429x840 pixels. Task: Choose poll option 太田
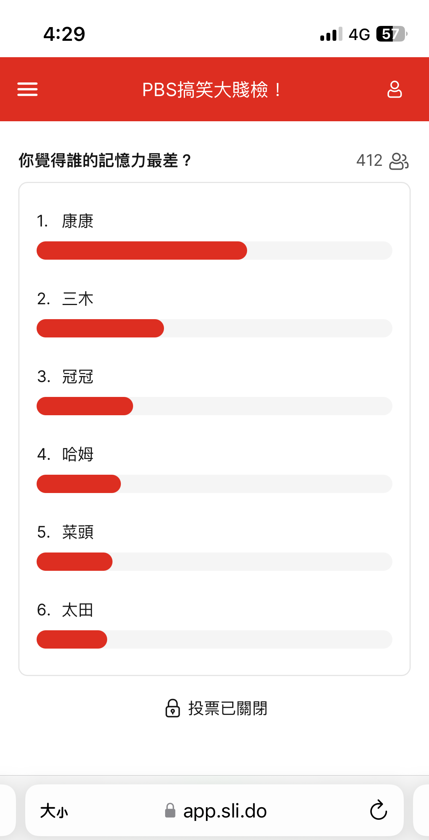point(78,610)
